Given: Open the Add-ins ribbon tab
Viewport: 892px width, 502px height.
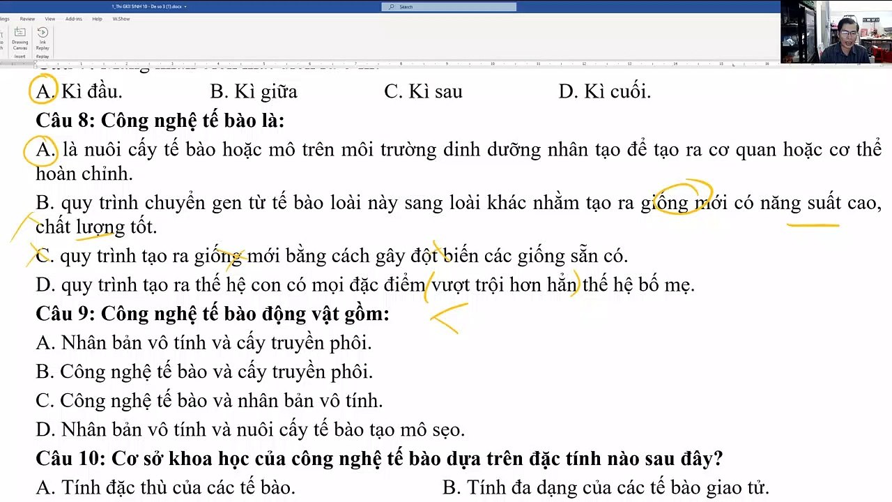Looking at the screenshot, I should [x=74, y=19].
